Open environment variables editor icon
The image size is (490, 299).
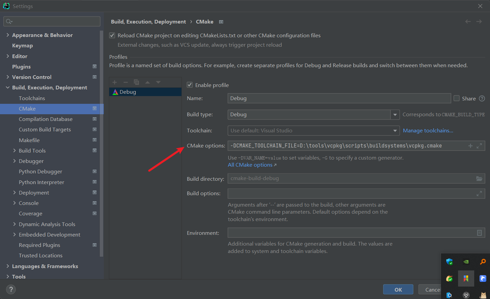[x=480, y=233]
